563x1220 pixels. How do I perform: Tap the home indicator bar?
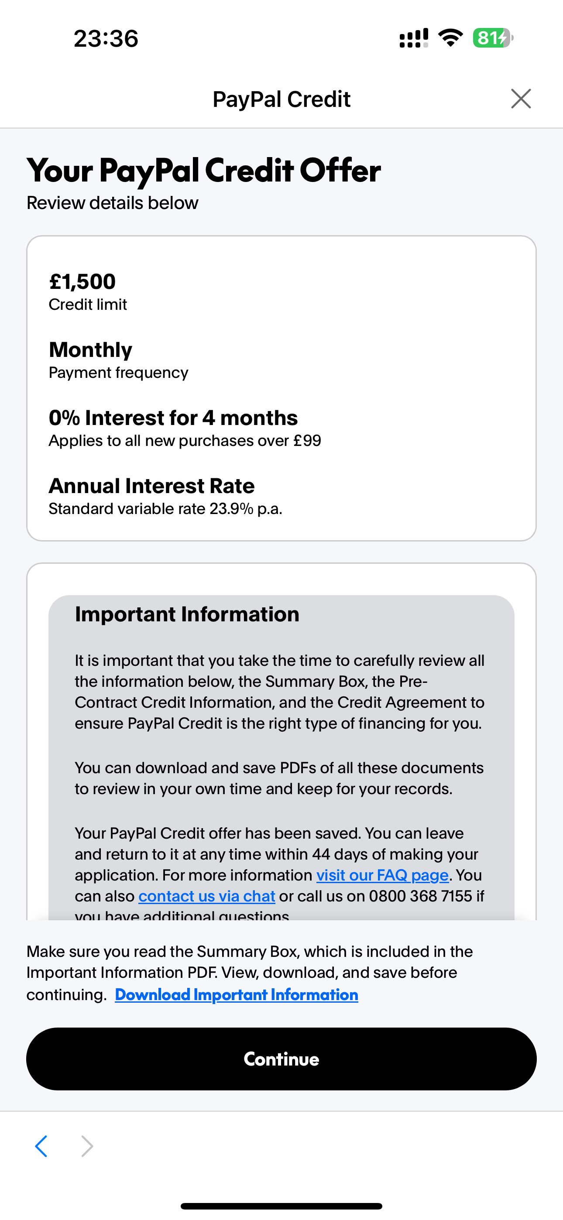[x=281, y=1206]
